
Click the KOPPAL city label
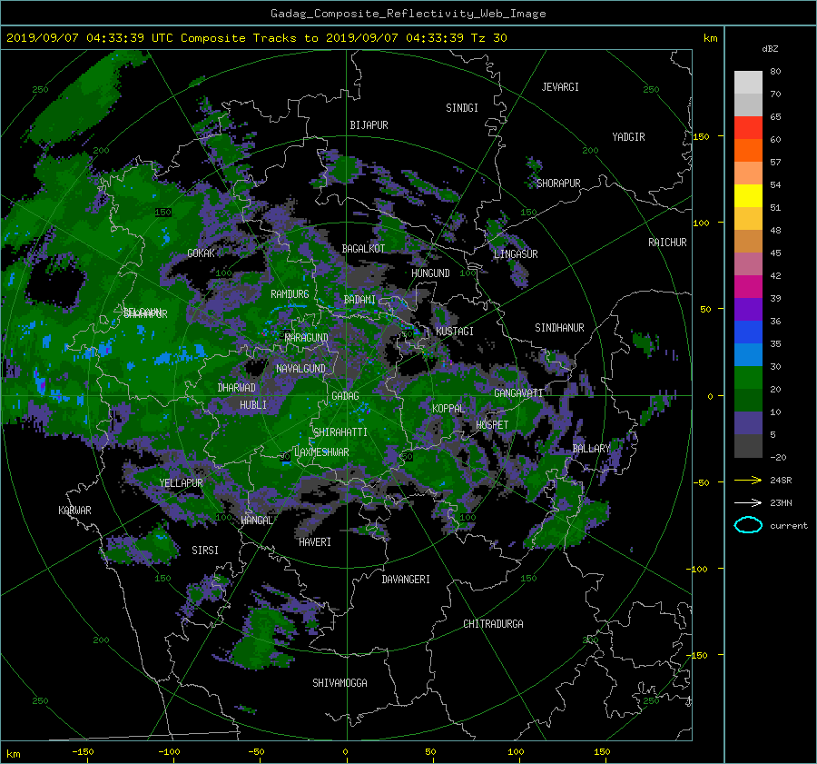(448, 408)
